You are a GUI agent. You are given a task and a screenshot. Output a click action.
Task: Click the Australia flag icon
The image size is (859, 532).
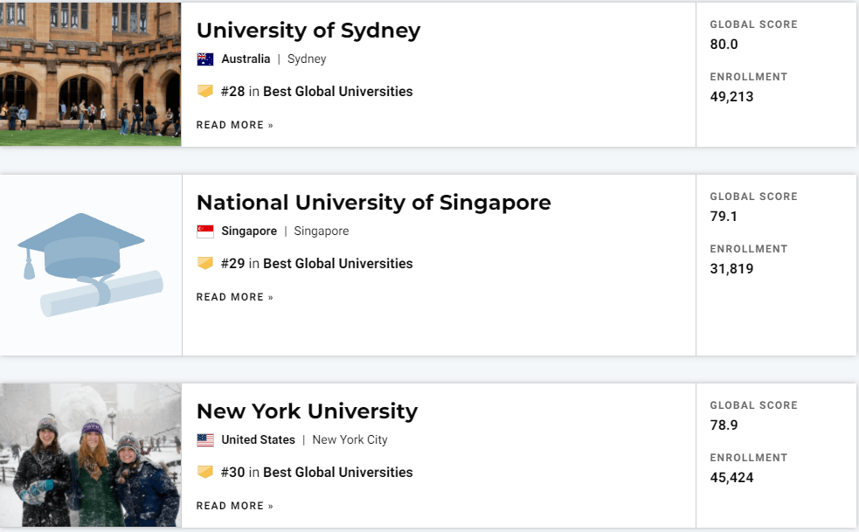click(204, 59)
